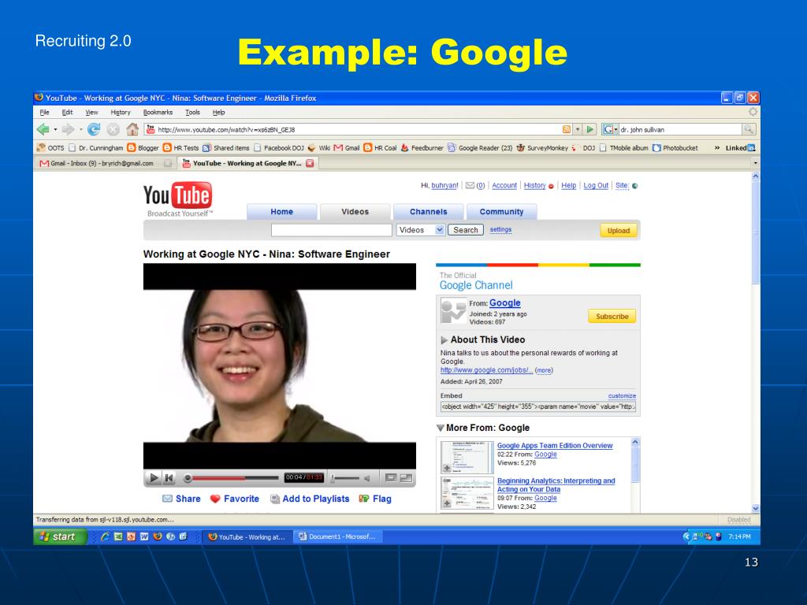The height and width of the screenshot is (605, 807).
Task: Go to the YouTube Home tab
Action: coord(281,211)
